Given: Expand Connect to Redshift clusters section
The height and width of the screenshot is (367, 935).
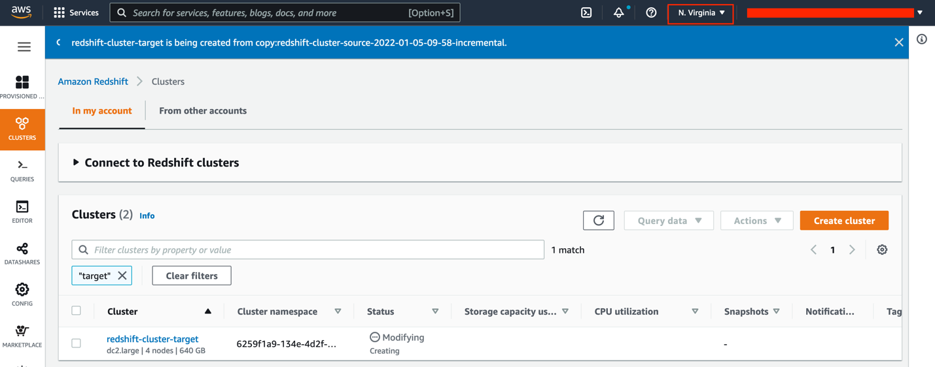Looking at the screenshot, I should (x=76, y=163).
